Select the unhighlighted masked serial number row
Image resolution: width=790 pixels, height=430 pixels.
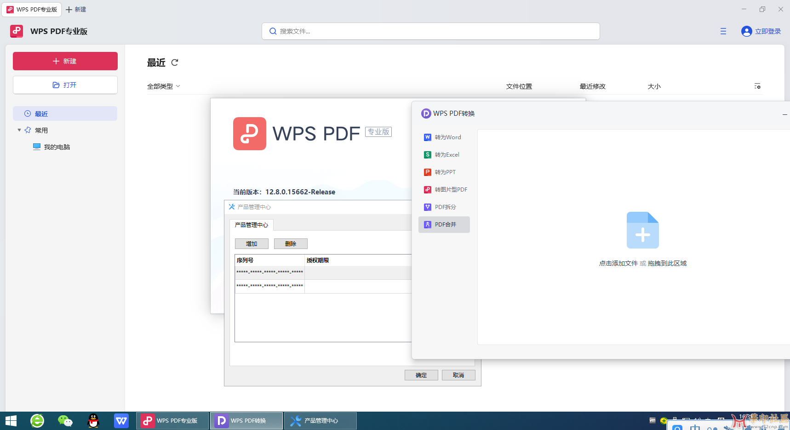[323, 287]
